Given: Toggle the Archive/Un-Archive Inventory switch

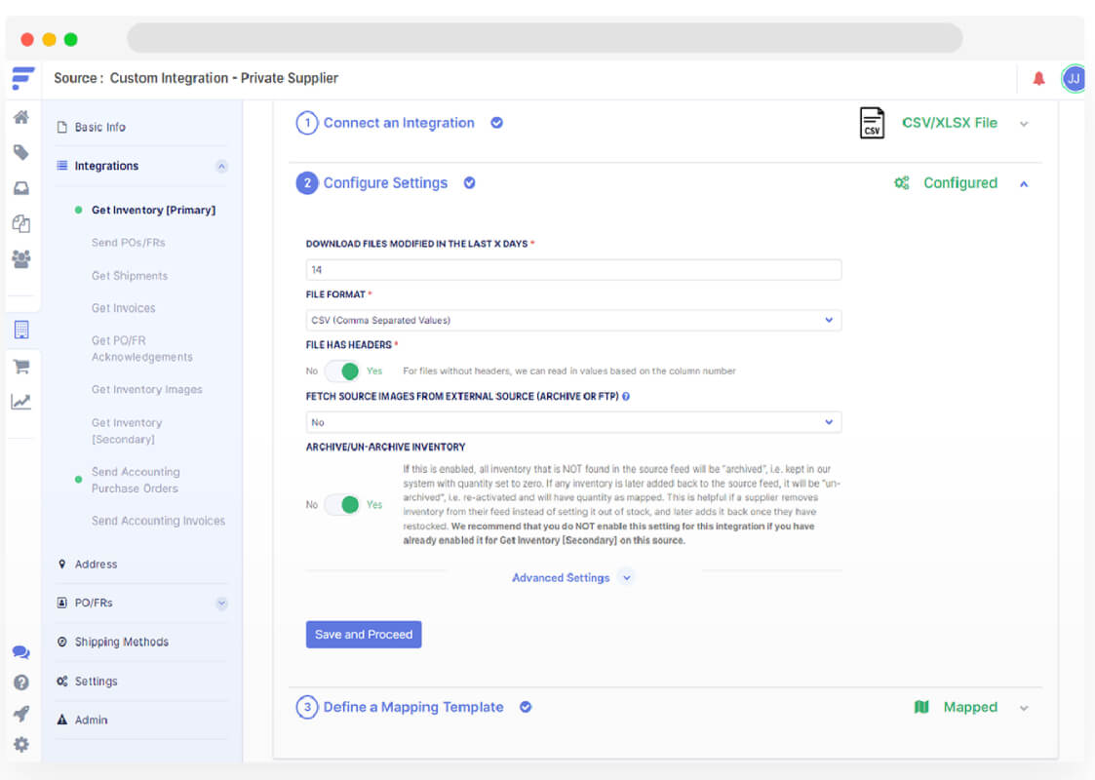Looking at the screenshot, I should (x=342, y=504).
